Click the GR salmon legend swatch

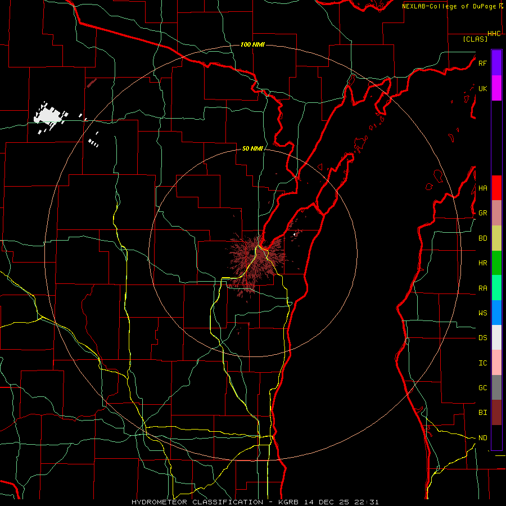[x=496, y=213]
